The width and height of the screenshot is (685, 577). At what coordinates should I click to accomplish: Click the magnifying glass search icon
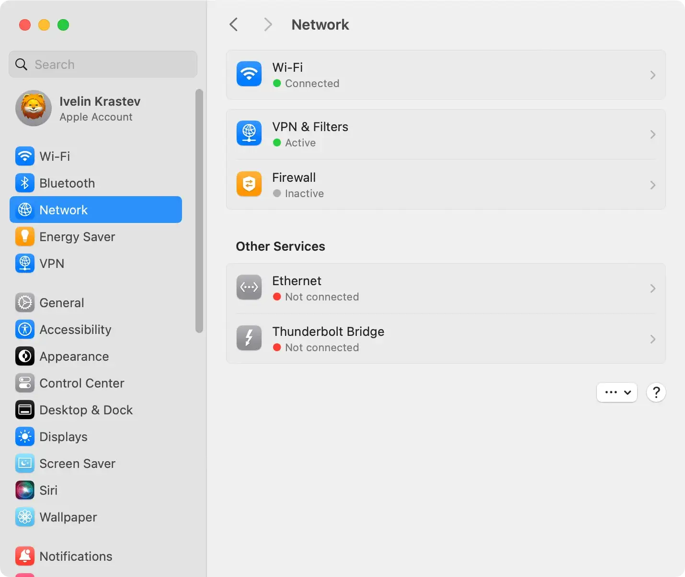point(21,64)
